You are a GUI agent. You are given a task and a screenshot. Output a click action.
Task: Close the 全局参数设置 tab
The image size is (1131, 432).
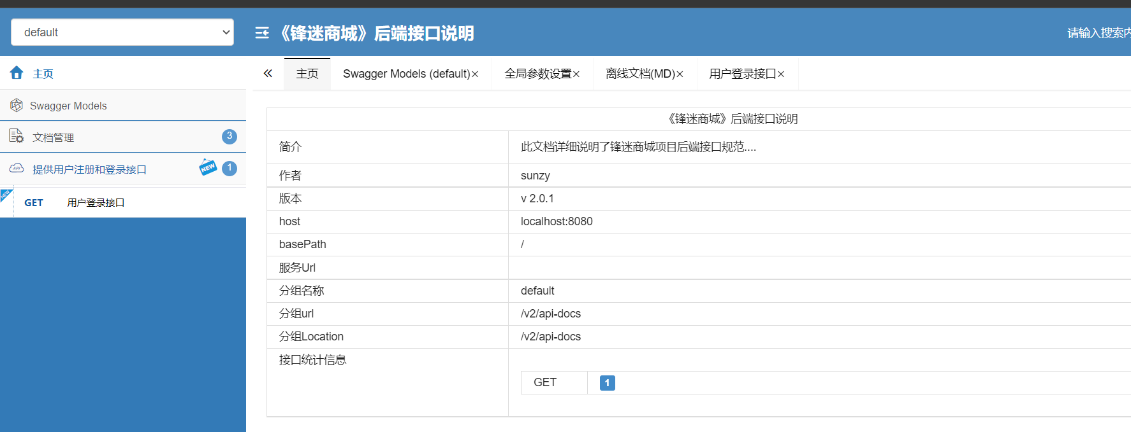[x=576, y=74]
